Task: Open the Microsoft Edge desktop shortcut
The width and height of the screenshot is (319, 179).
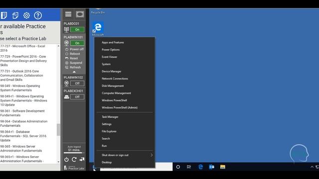Action: [x=98, y=29]
